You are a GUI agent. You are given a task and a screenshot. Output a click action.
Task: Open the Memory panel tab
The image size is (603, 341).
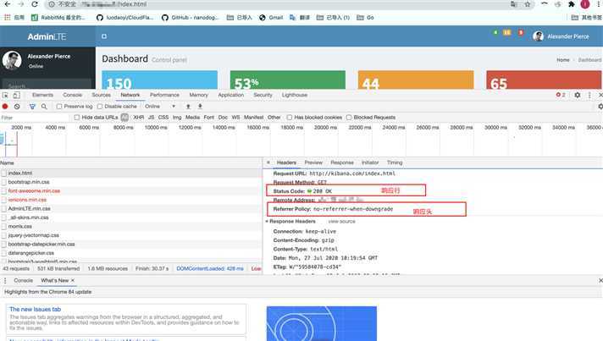coord(198,95)
